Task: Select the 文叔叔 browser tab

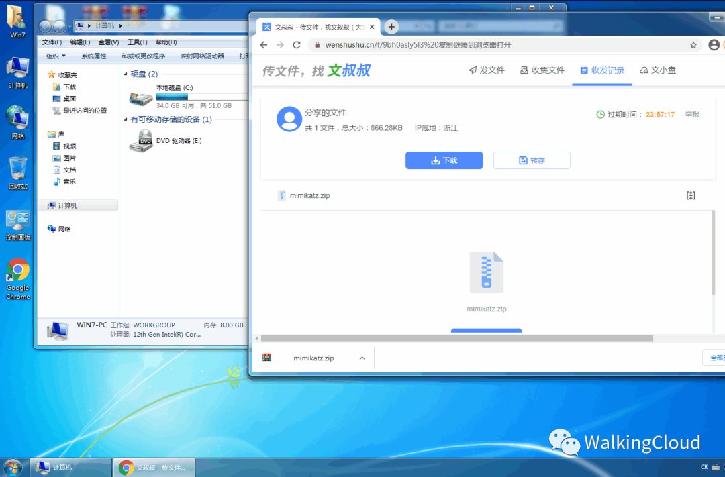Action: [318, 27]
